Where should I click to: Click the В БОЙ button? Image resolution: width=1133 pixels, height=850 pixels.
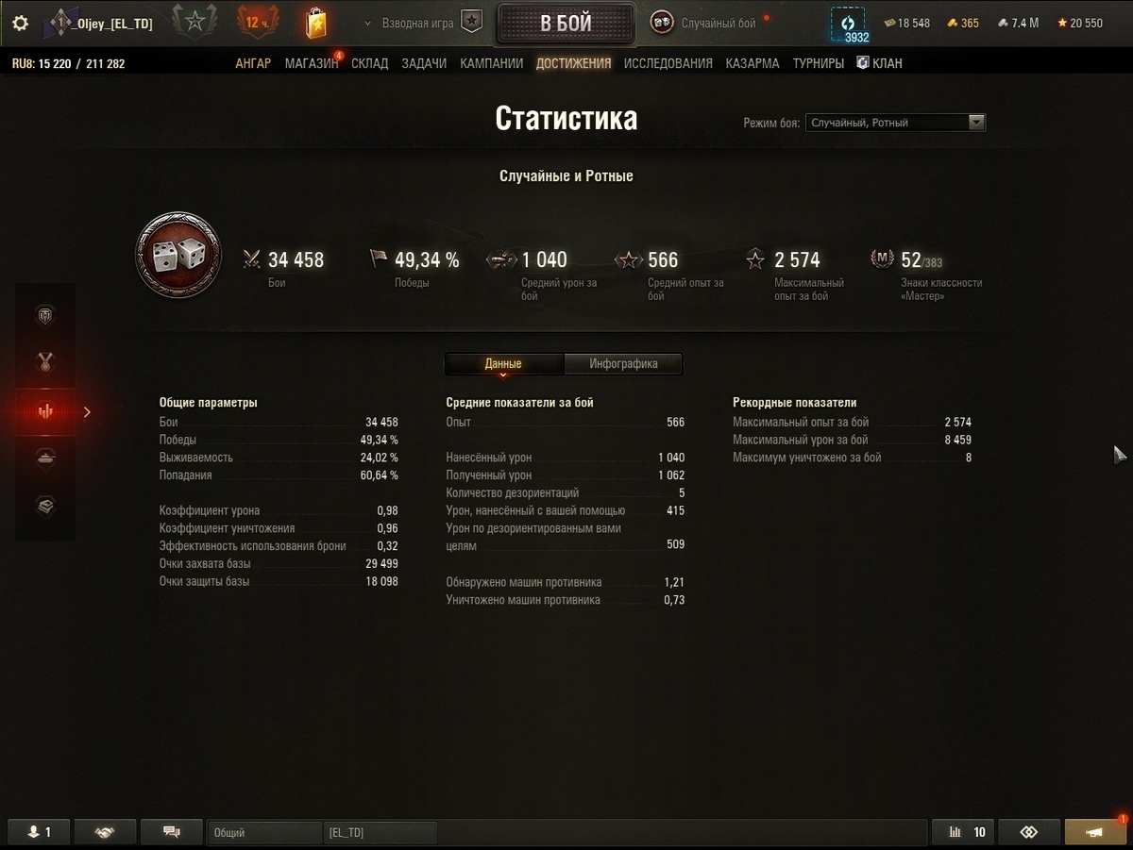566,24
